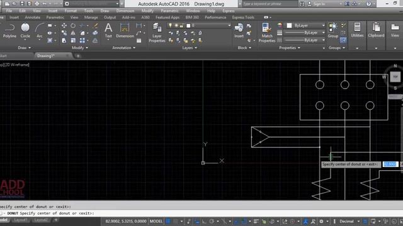This screenshot has height=226, width=403.
Task: Click the Rotate tool in Modify panel
Action: [73, 25]
